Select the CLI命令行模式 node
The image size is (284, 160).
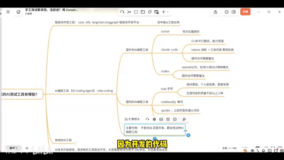[x=207, y=41]
